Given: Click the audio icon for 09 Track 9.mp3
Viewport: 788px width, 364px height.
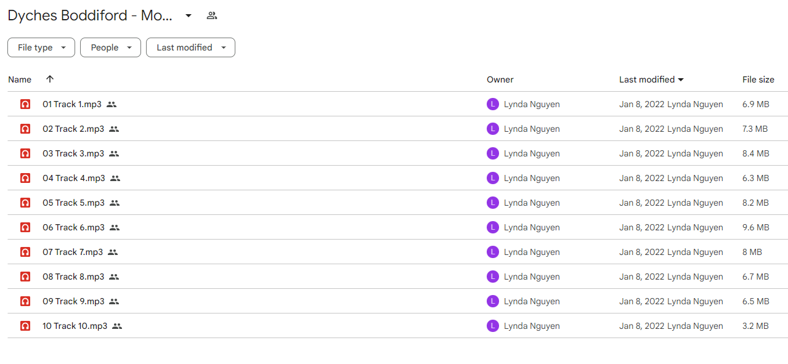Looking at the screenshot, I should click(25, 301).
